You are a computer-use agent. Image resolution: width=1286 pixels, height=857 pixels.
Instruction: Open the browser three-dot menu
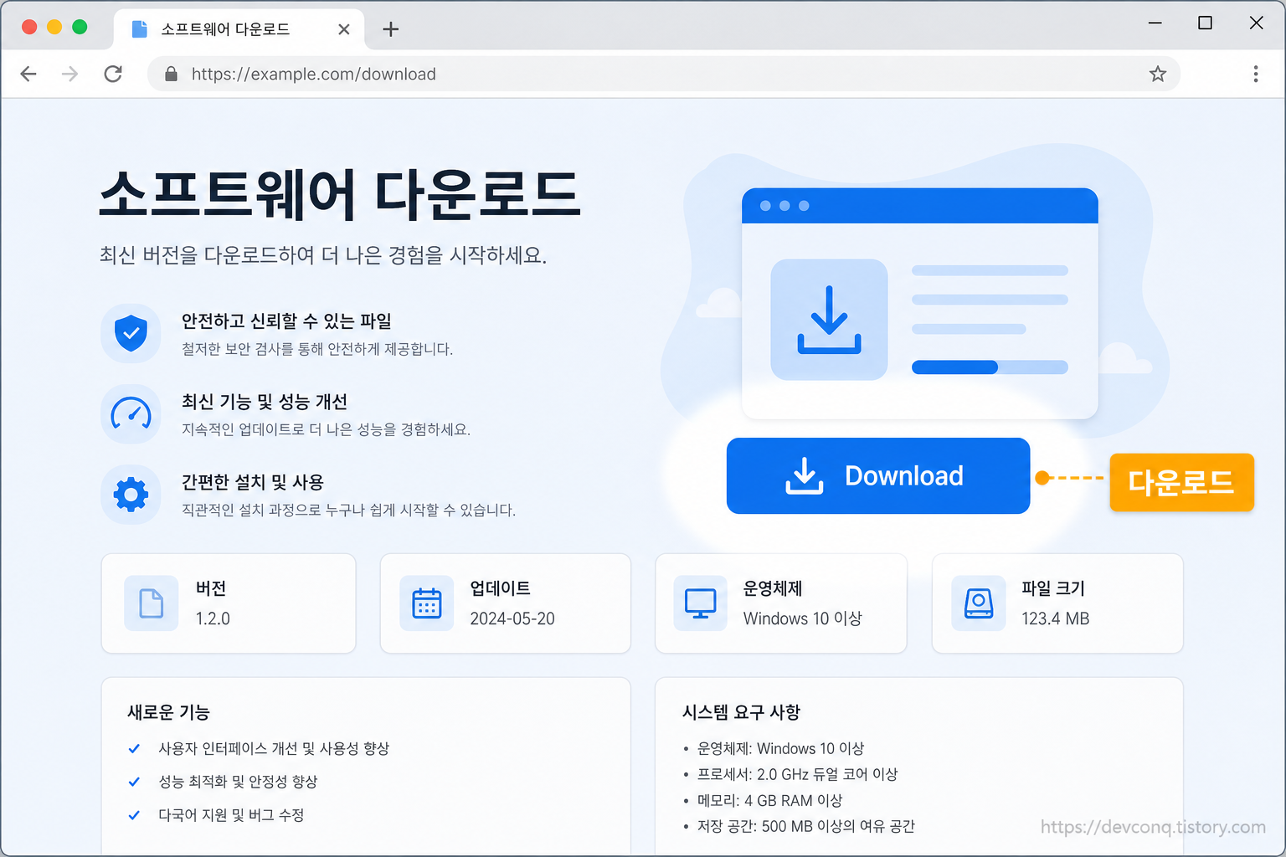(x=1256, y=74)
